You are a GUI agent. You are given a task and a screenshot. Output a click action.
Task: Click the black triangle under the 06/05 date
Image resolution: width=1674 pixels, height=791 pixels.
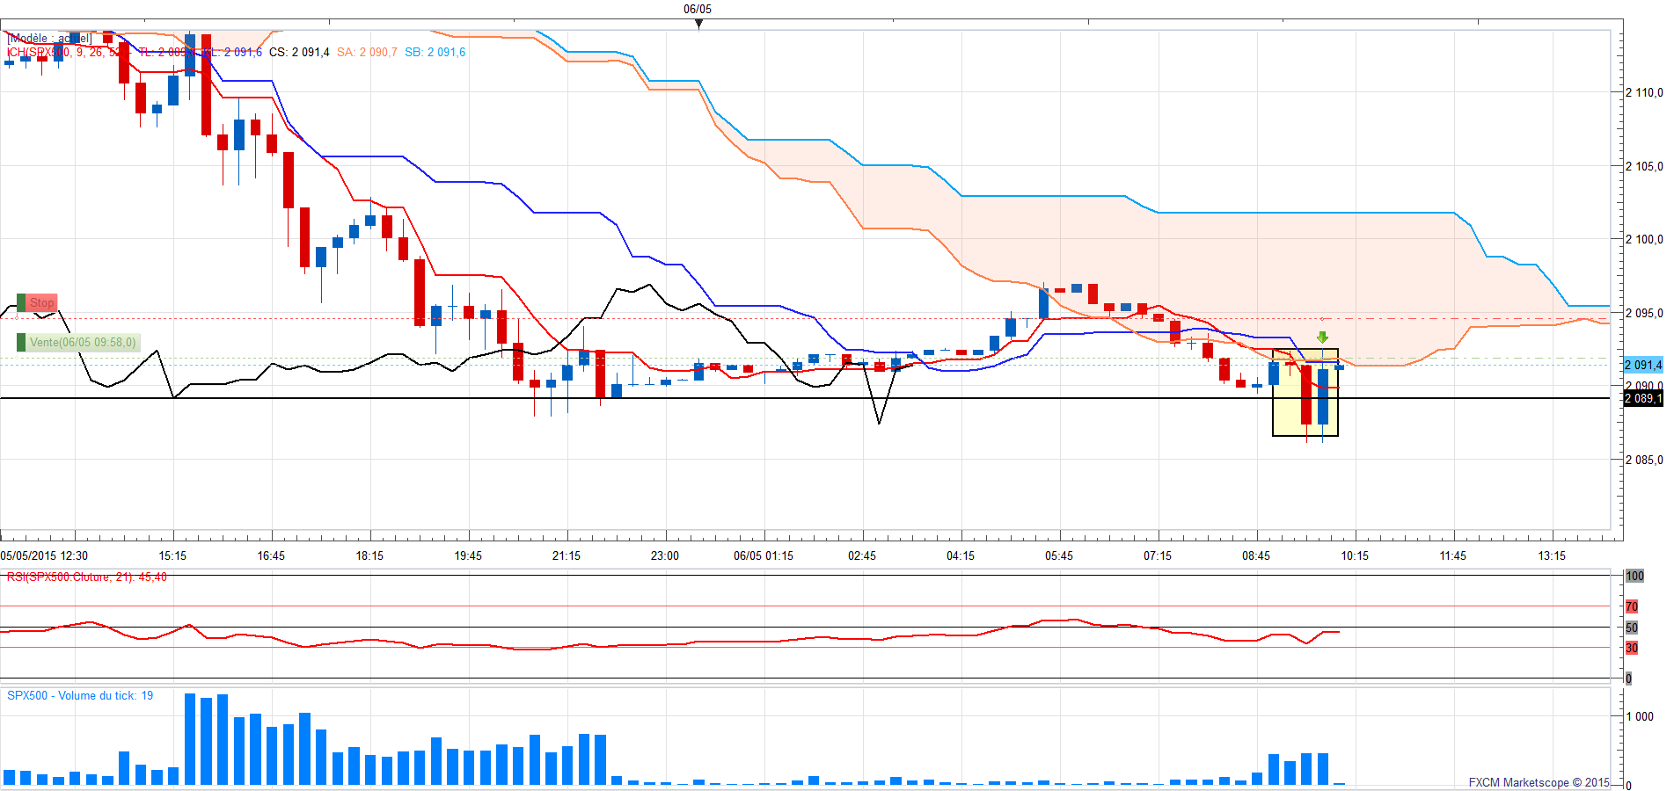(x=698, y=24)
